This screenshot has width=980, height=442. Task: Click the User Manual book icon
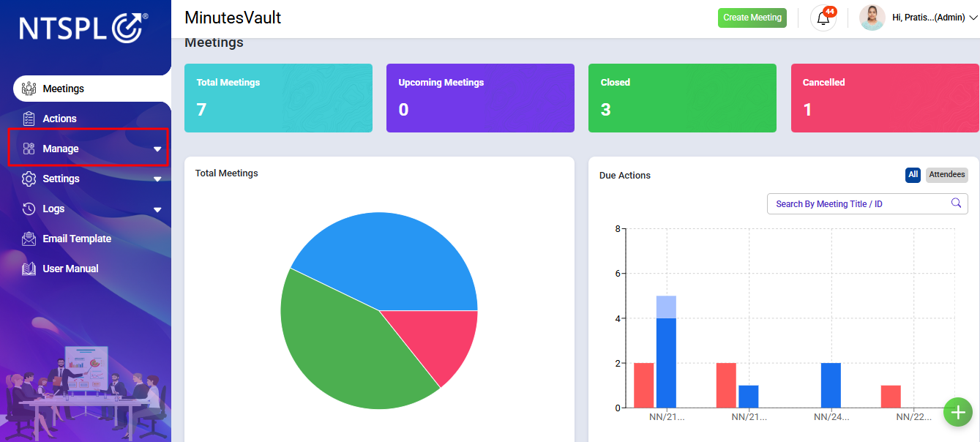[x=29, y=269]
